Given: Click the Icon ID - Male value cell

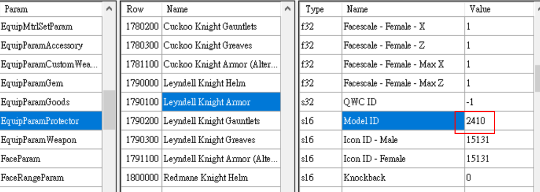Looking at the screenshot, I should tap(499, 140).
